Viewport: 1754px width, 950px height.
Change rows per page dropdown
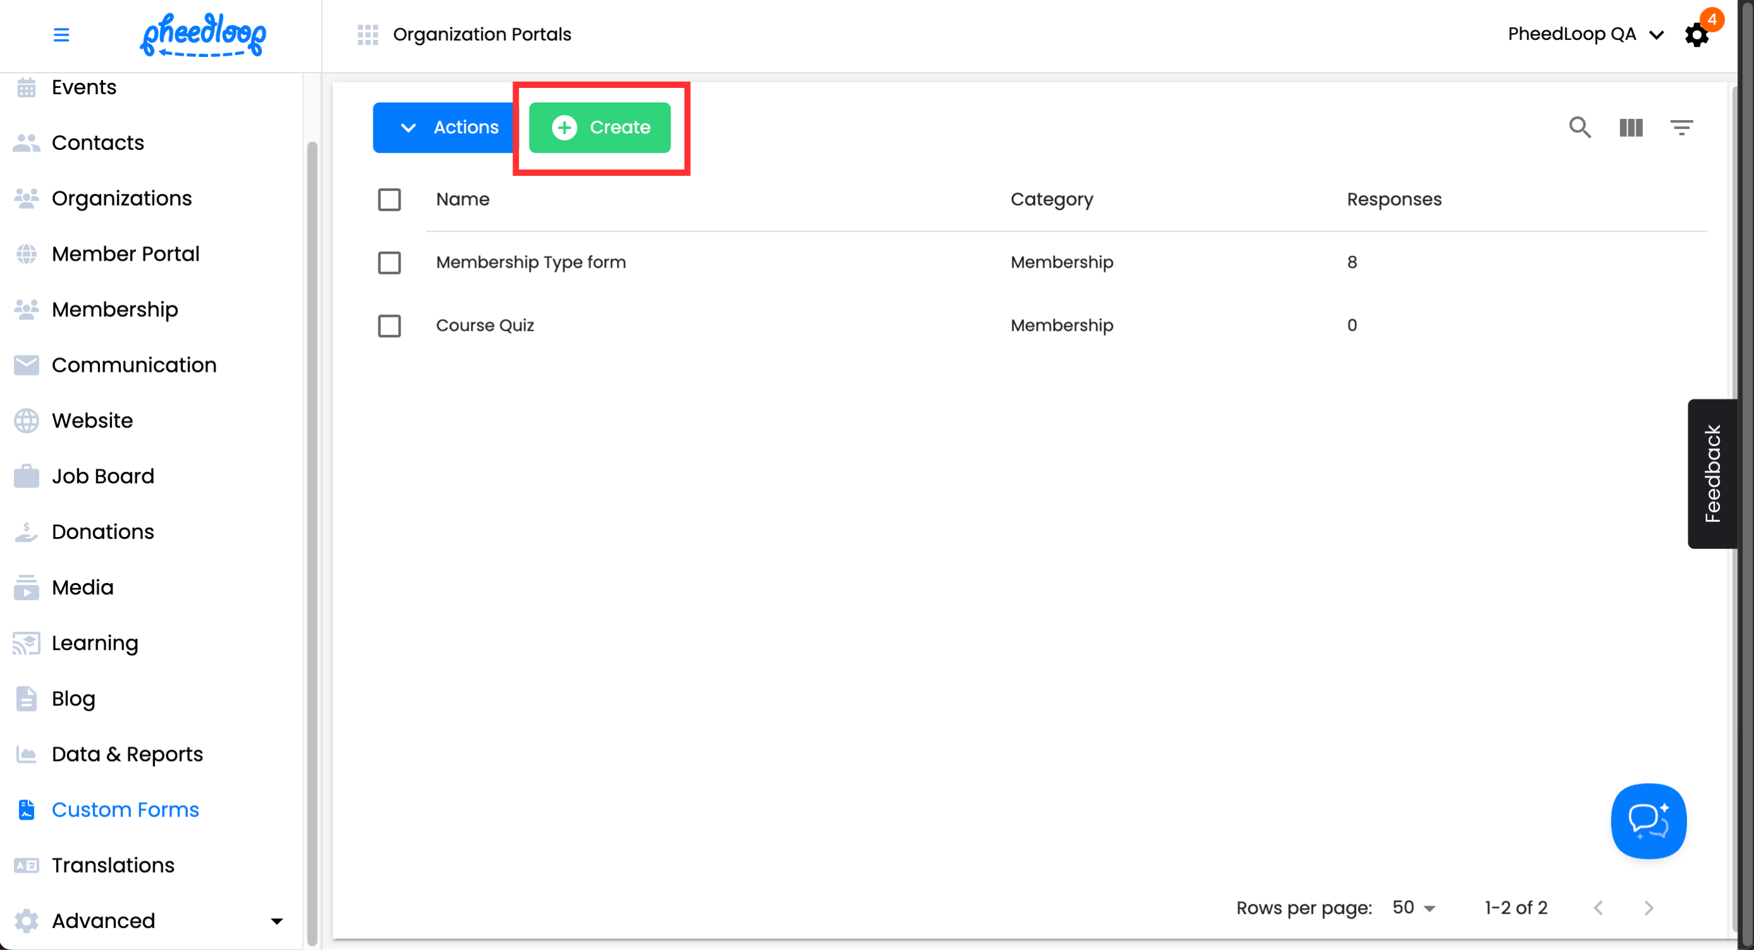point(1414,908)
